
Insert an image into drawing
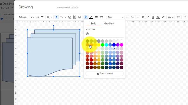click(80, 17)
